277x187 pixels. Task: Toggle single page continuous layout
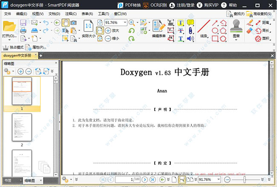tap(182, 180)
